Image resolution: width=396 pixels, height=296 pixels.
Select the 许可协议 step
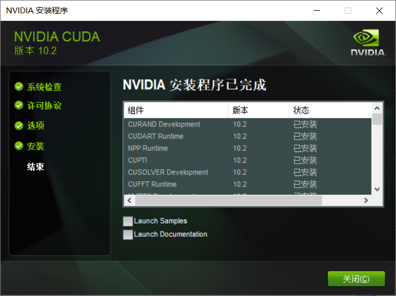click(x=44, y=106)
